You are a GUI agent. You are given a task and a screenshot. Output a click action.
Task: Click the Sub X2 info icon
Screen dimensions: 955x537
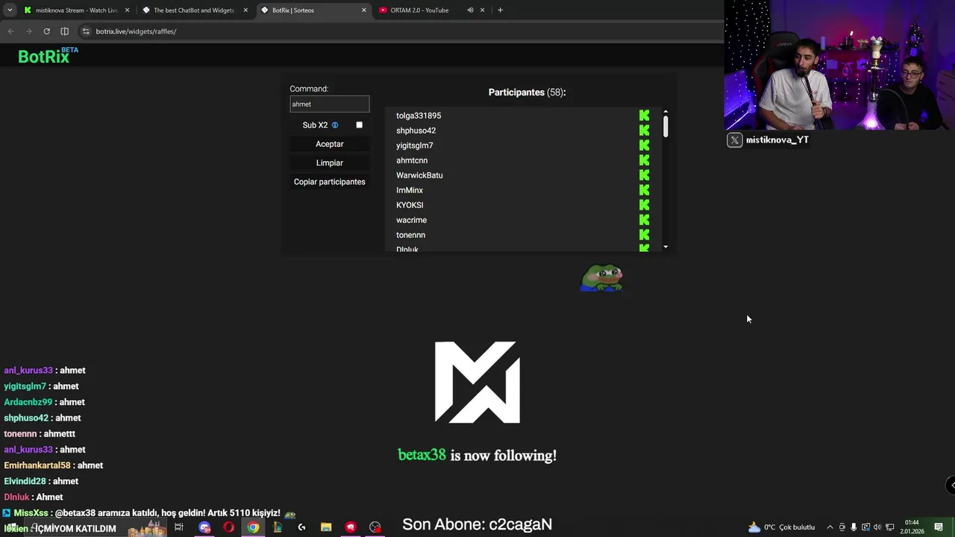335,125
